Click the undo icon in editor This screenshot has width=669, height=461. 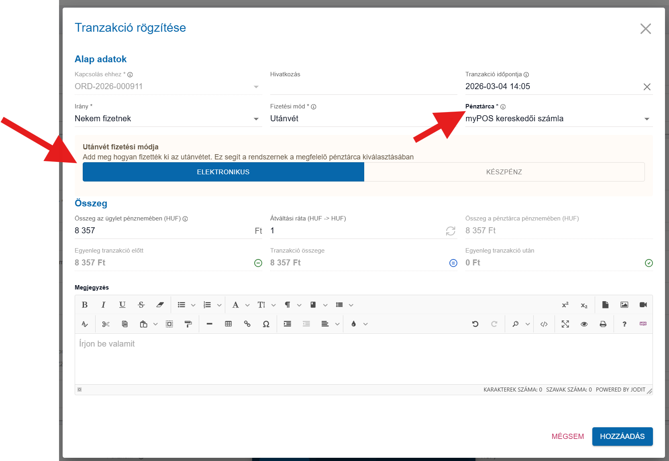click(475, 324)
